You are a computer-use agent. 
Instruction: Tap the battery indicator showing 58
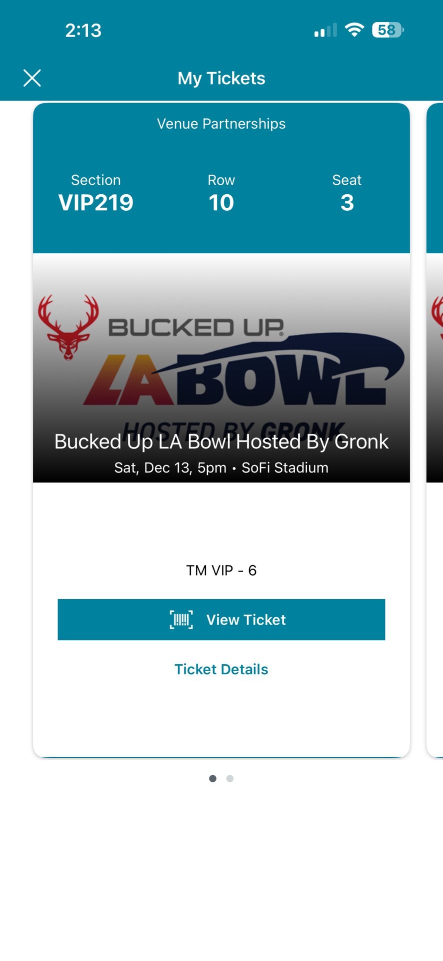pos(386,31)
